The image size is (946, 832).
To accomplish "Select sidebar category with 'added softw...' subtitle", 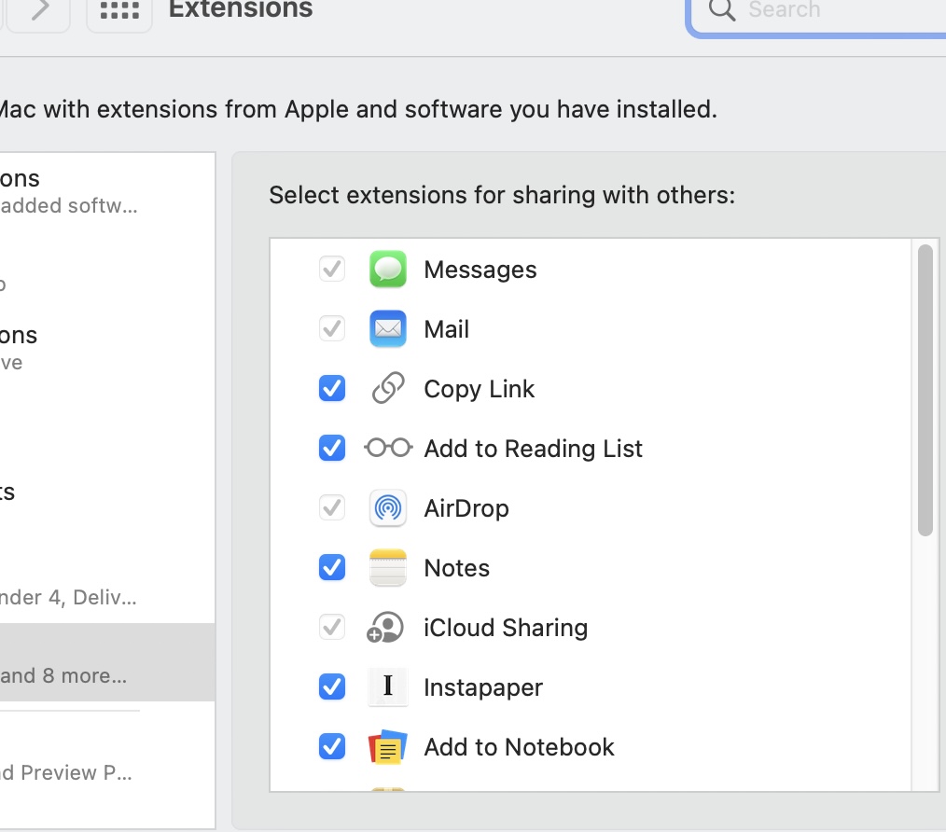I will click(107, 192).
